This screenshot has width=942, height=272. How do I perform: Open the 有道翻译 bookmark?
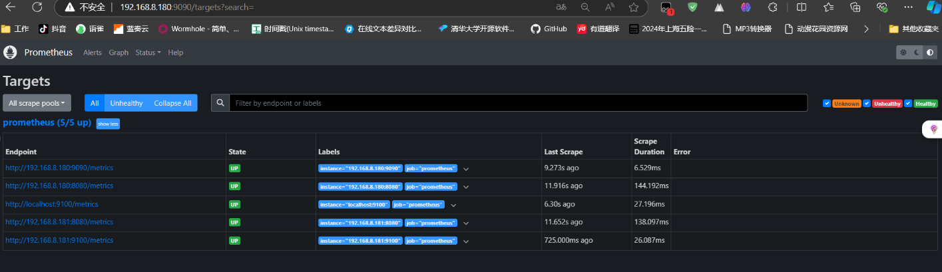tap(598, 29)
